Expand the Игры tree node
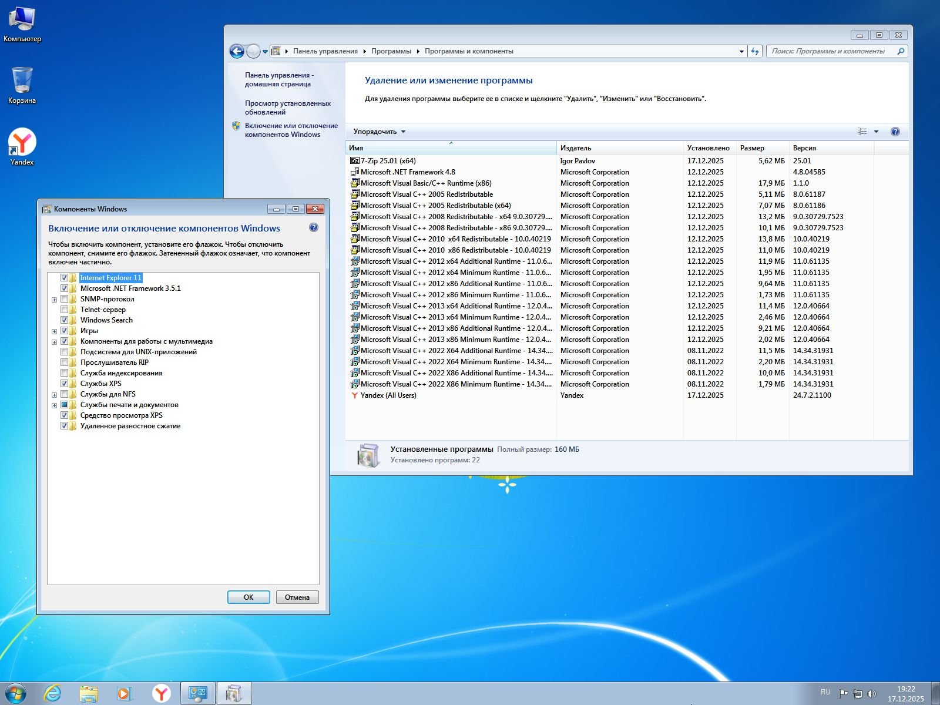Image resolution: width=940 pixels, height=705 pixels. (x=55, y=331)
